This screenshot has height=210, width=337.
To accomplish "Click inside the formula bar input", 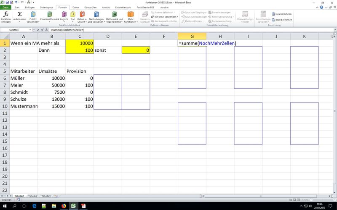I will click(191, 30).
